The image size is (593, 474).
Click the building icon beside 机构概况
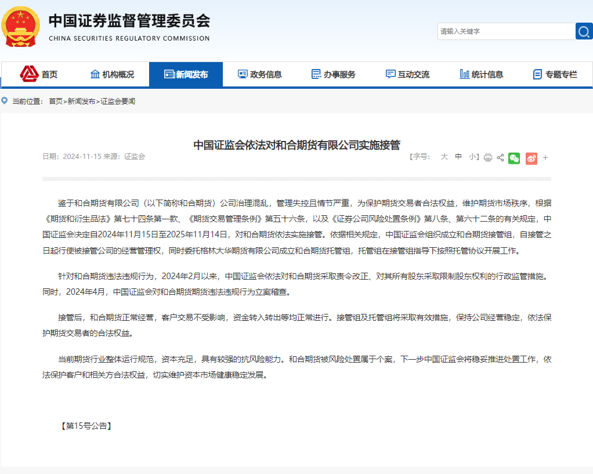[x=95, y=74]
